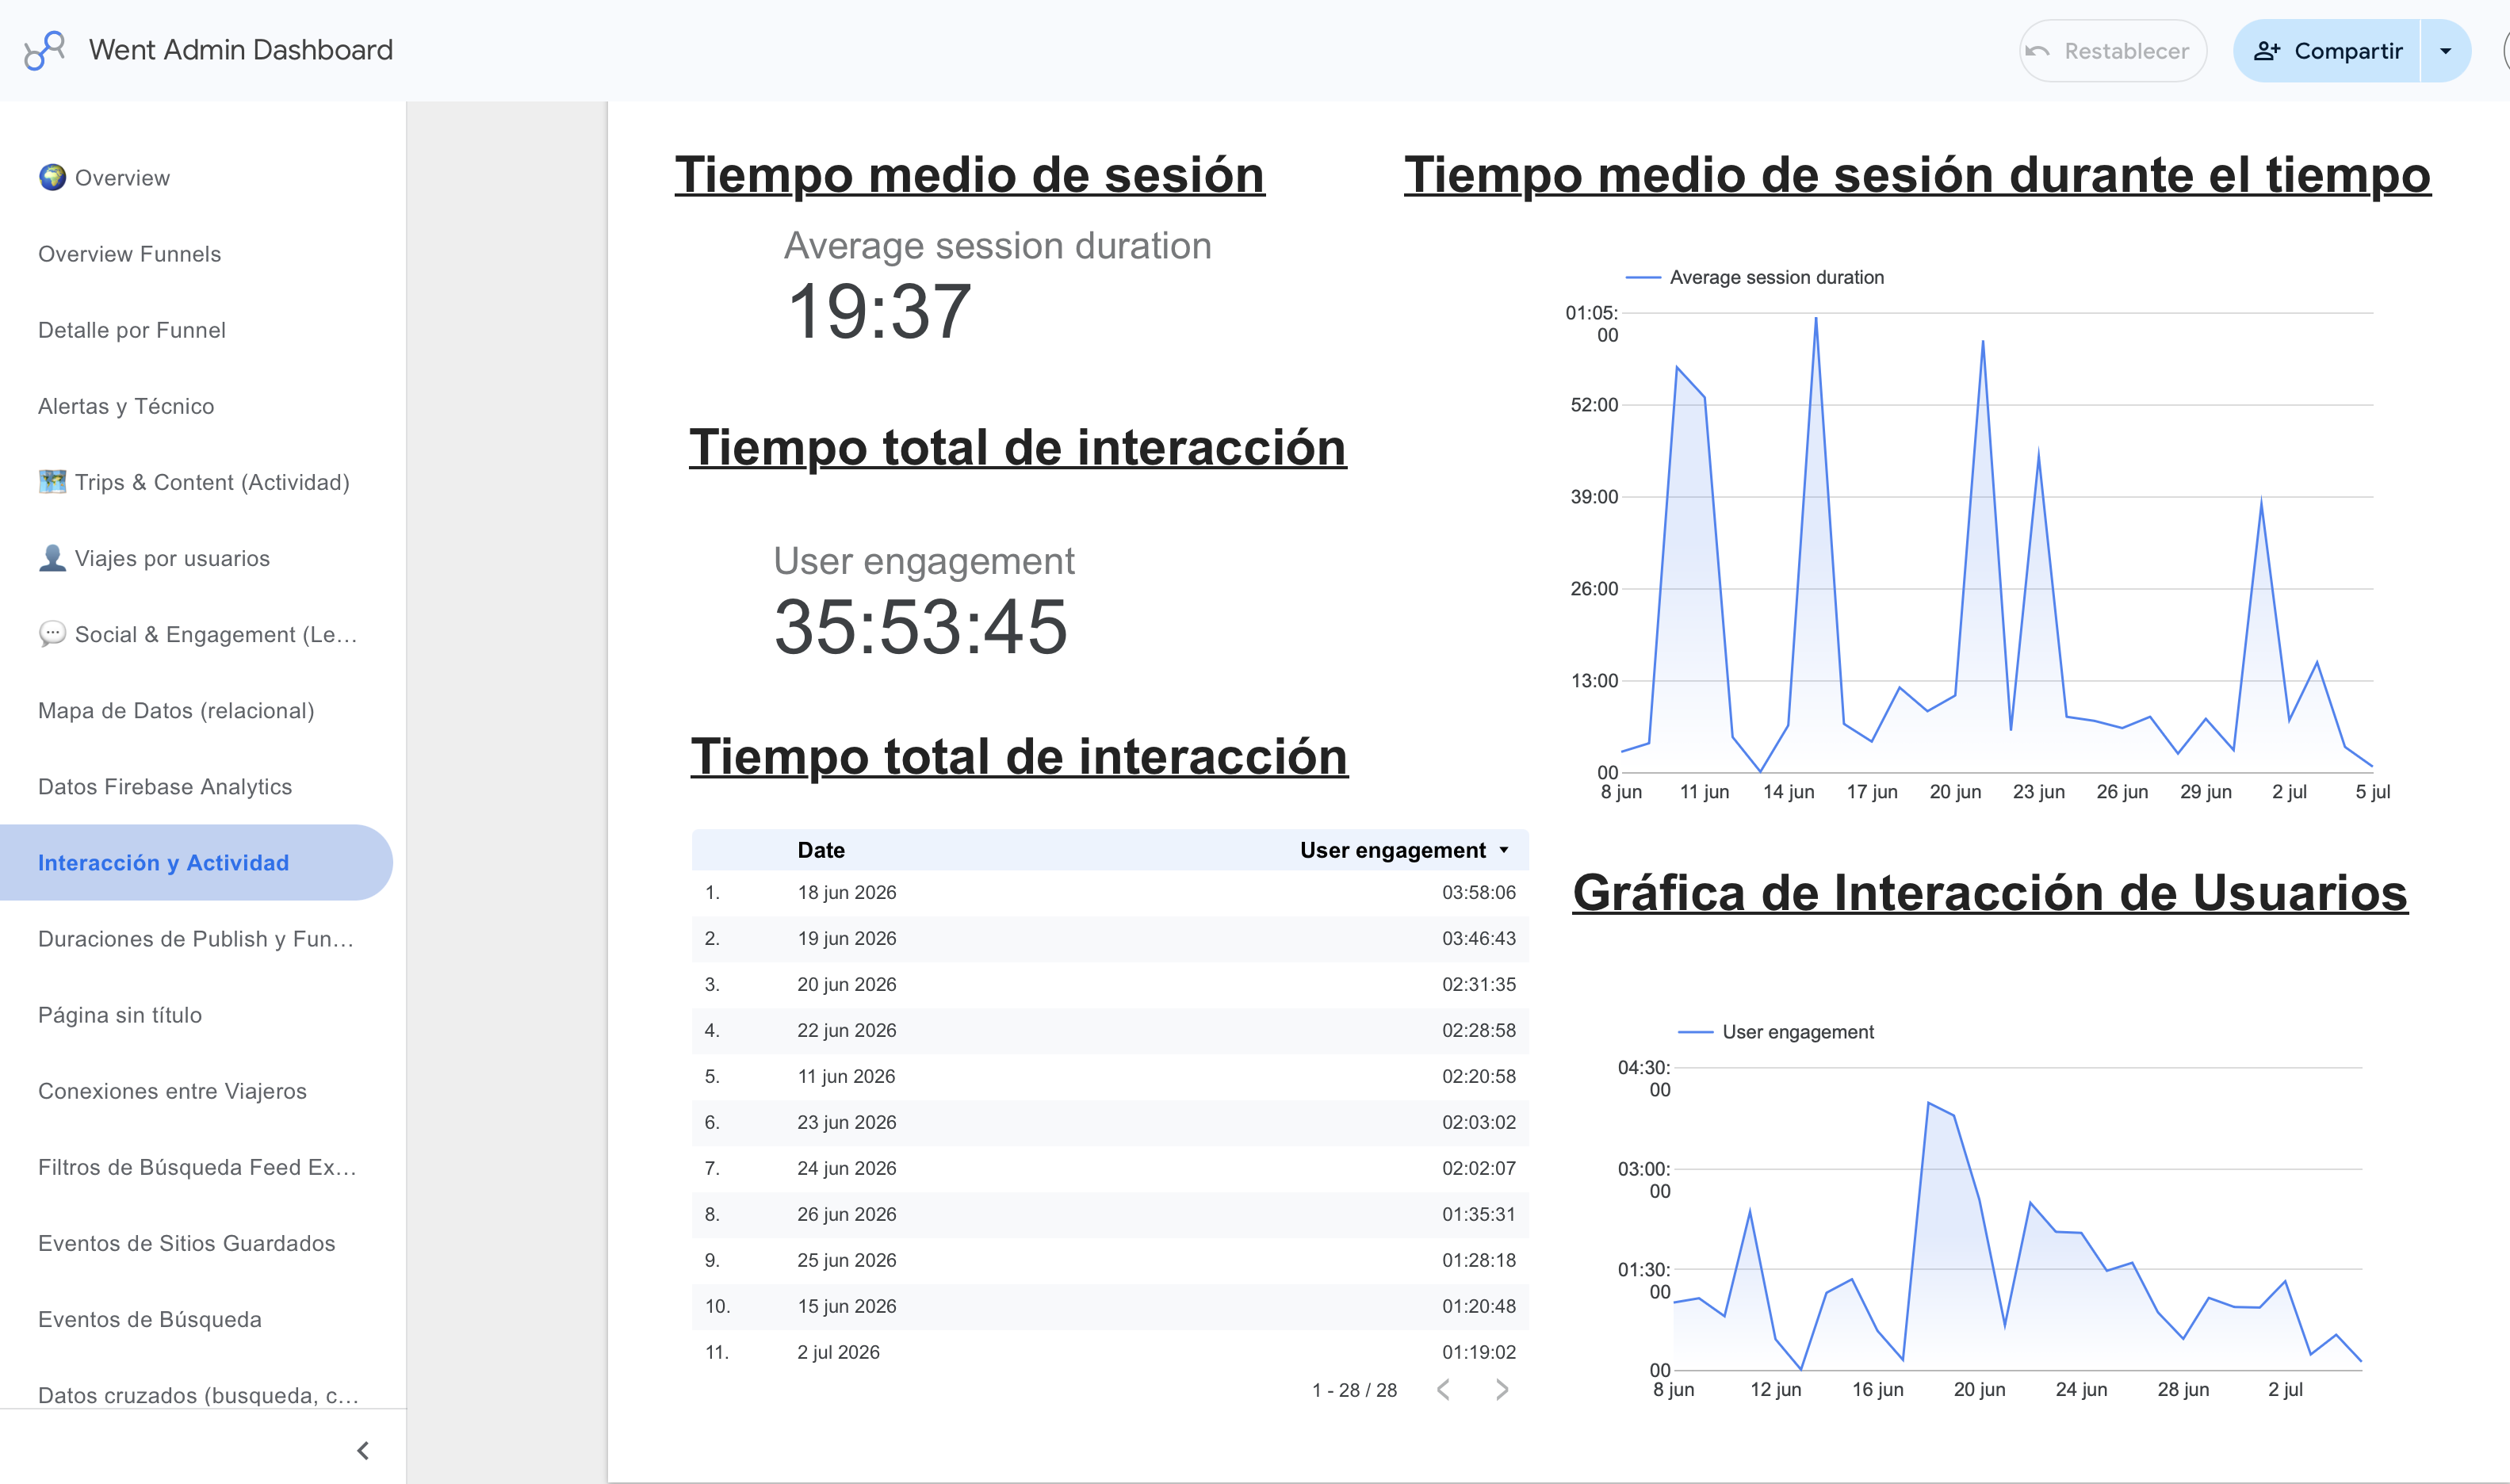Open the Compartir dropdown arrow
Viewport: 2510px width, 1484px height.
2445,51
